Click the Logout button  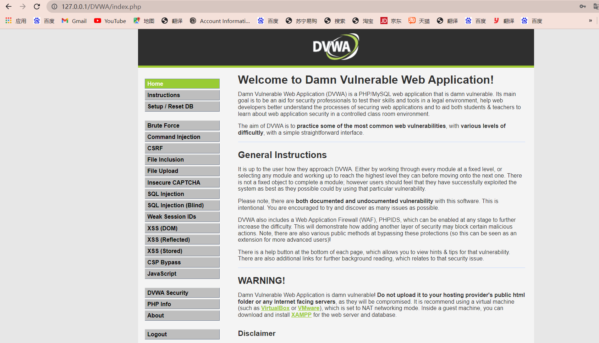pyautogui.click(x=182, y=334)
